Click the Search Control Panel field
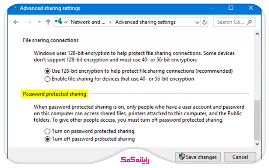269x168 pixels. [231, 22]
